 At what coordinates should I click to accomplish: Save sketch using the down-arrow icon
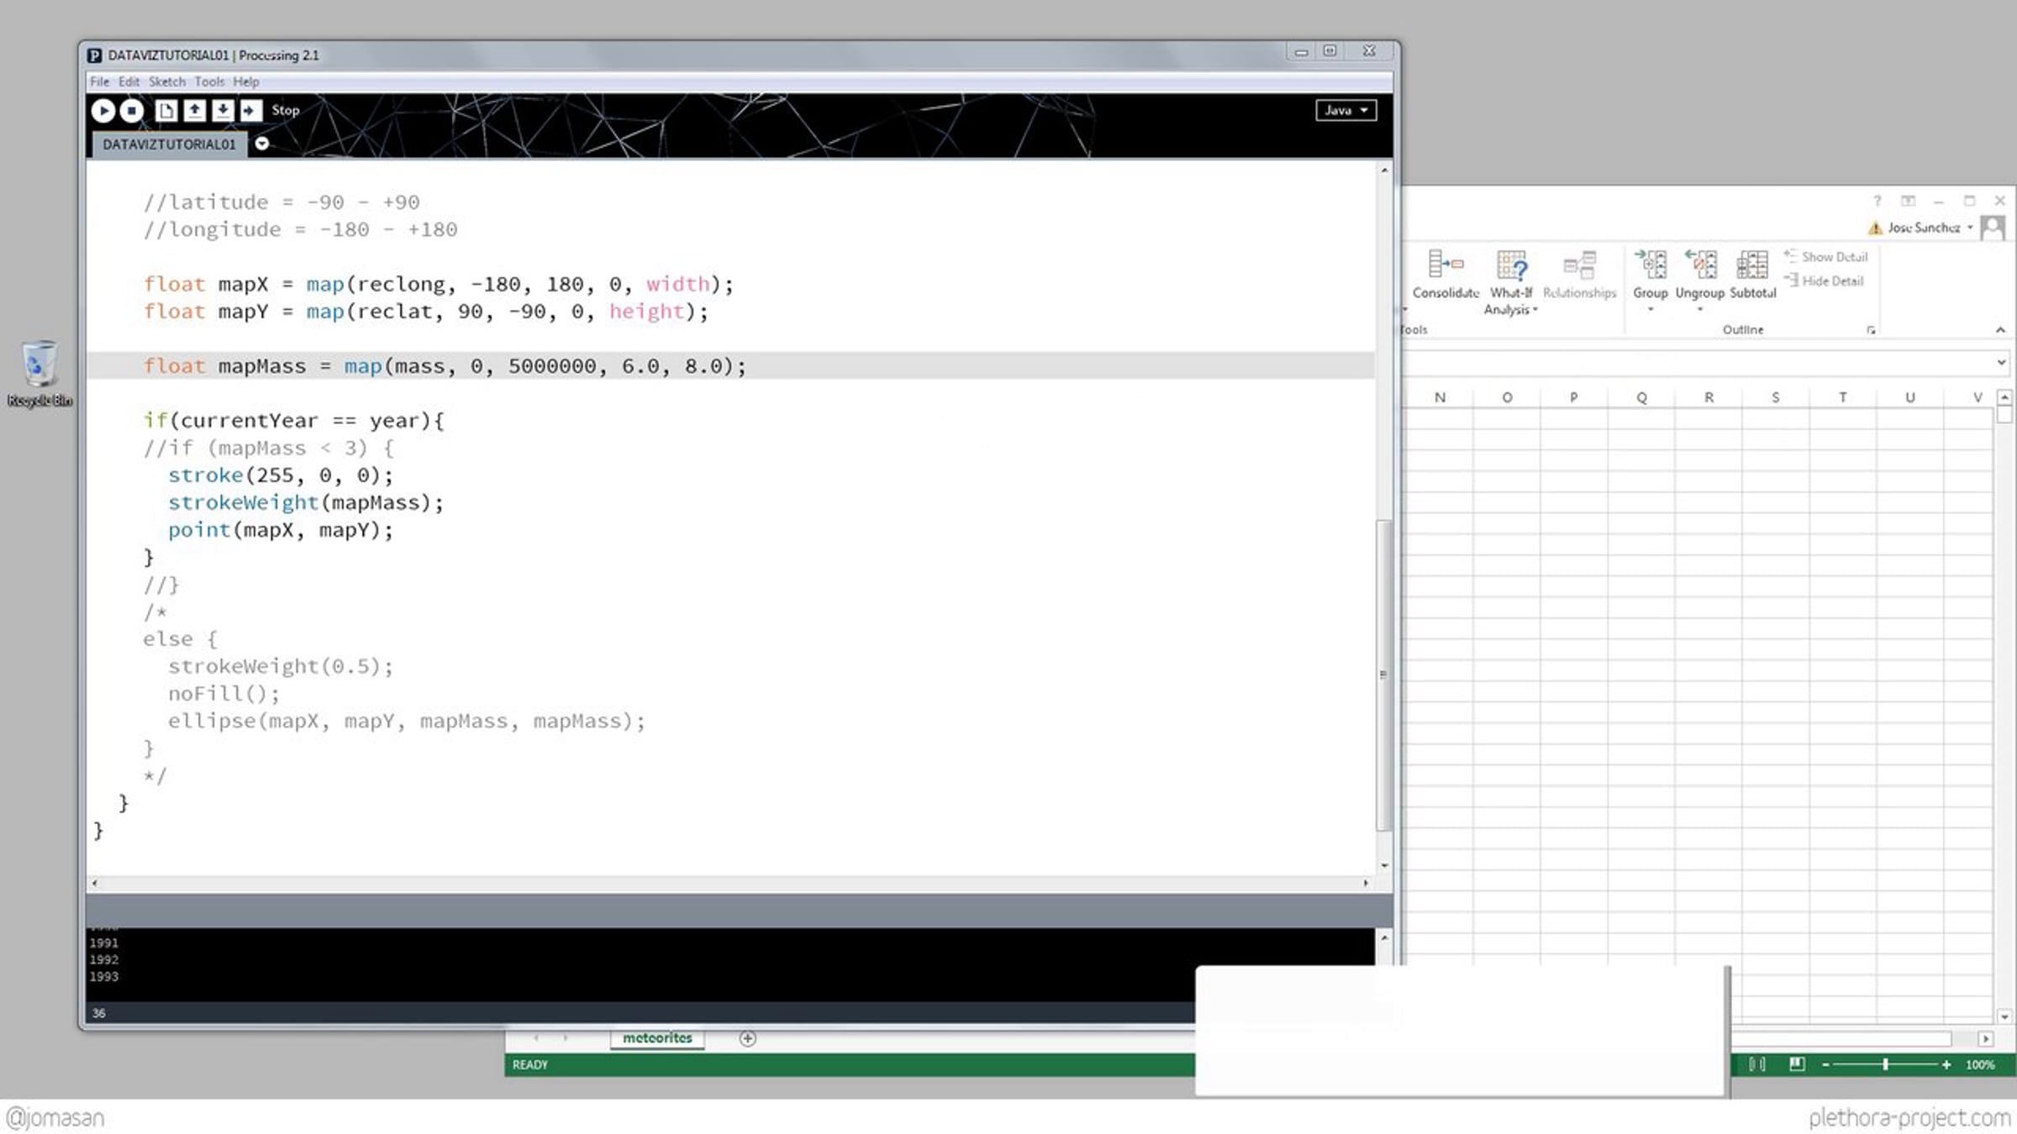coord(223,110)
